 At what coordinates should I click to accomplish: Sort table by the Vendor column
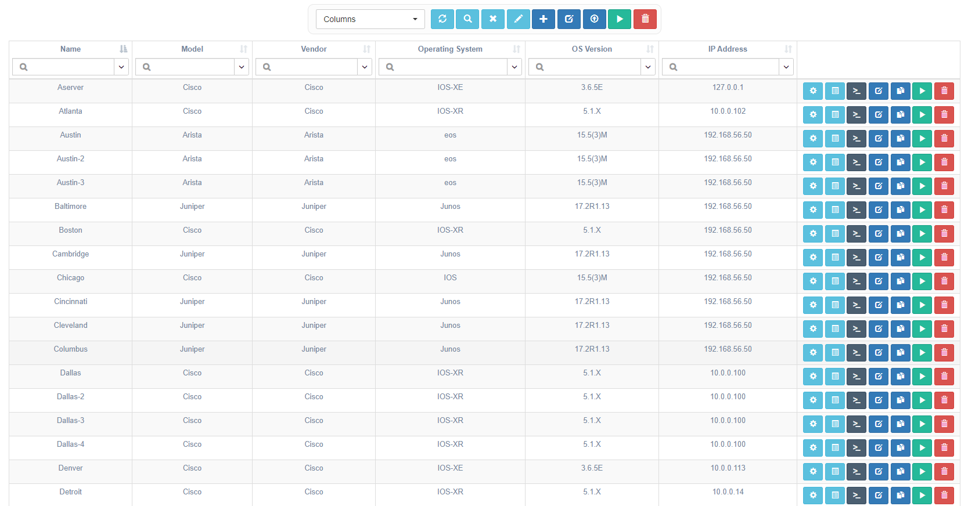366,49
